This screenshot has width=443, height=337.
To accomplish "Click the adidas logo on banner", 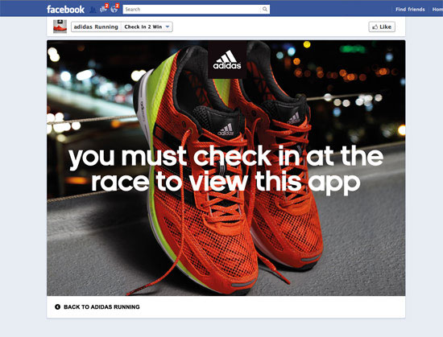I will pyautogui.click(x=227, y=60).
